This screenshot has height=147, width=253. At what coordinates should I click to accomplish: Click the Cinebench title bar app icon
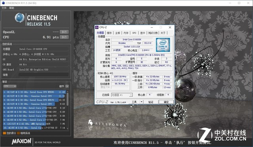pos(3,3)
